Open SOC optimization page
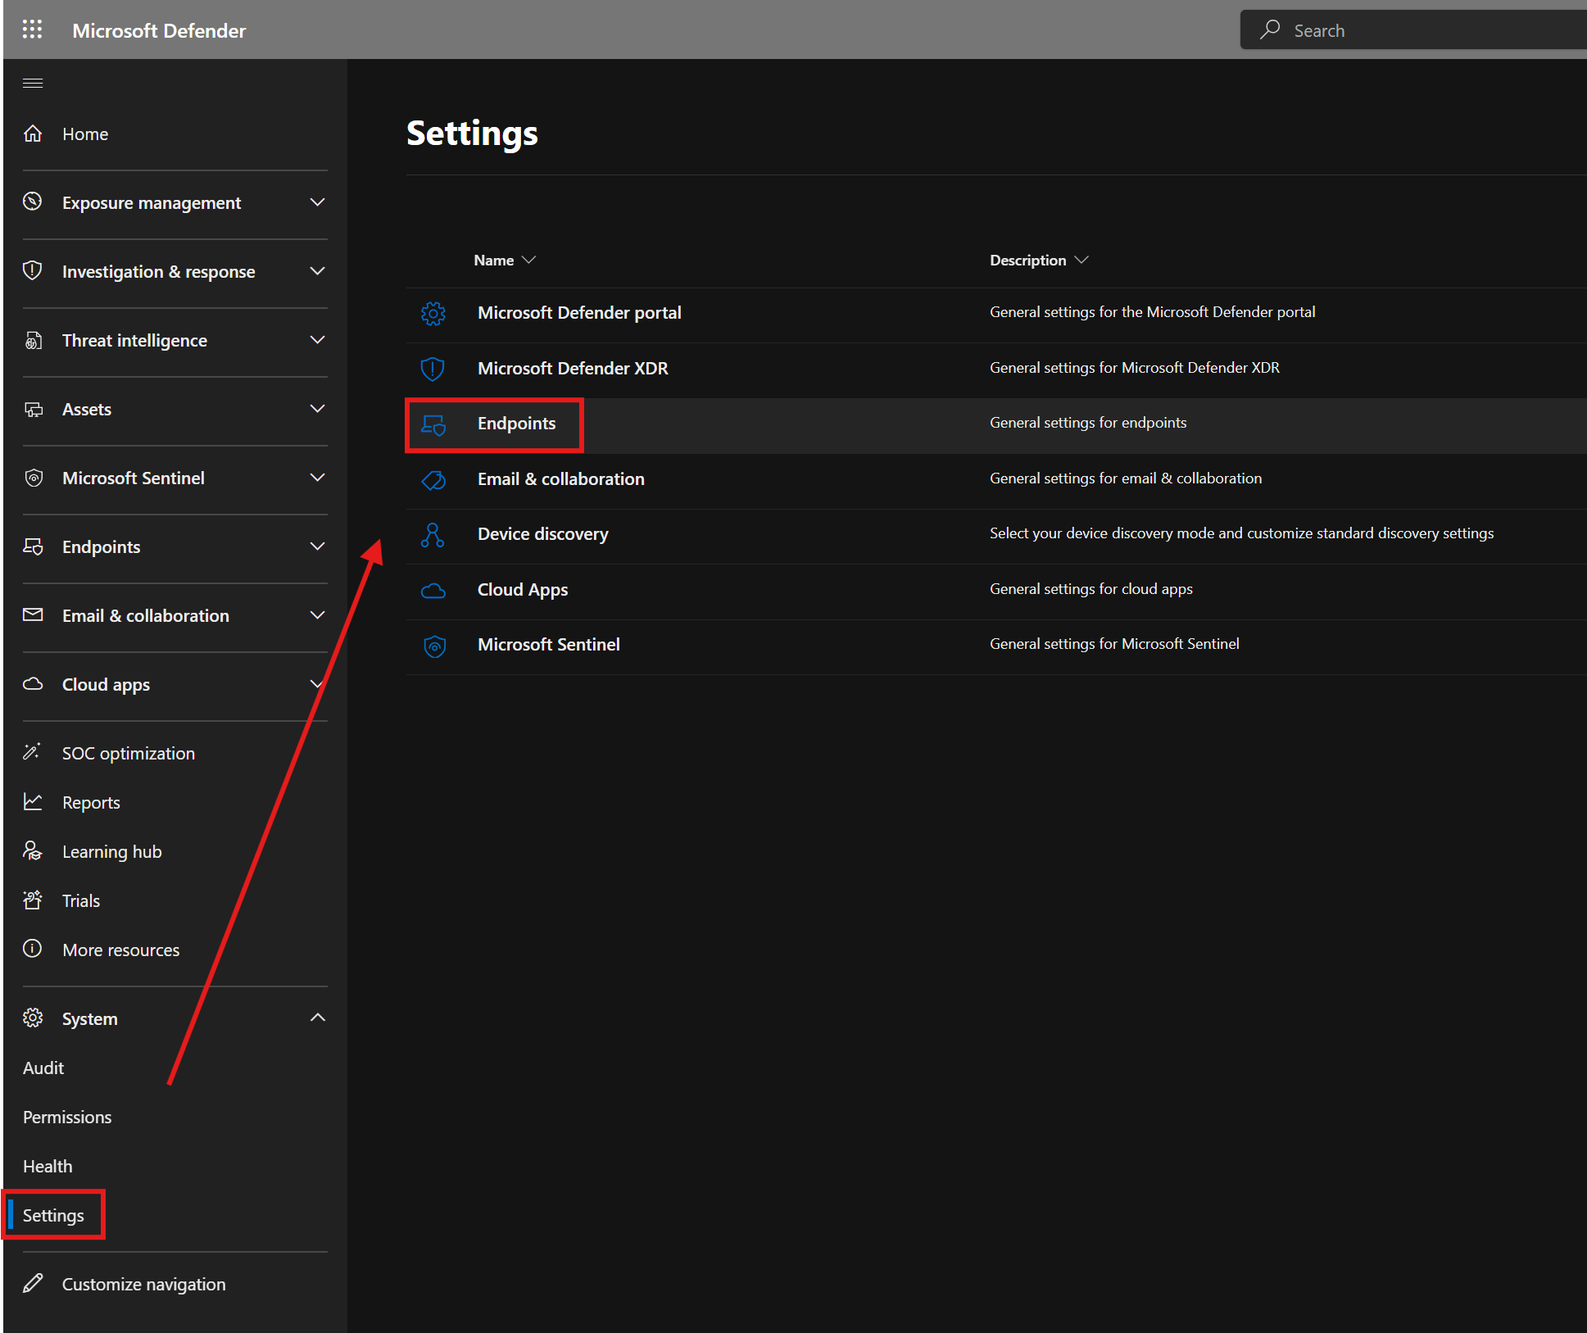 129,753
